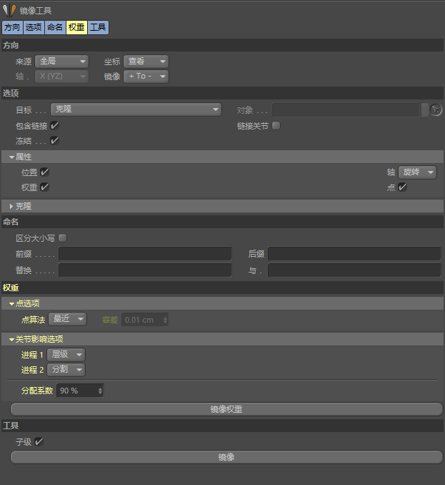This screenshot has width=445, height=485.
Task: Expand the collapsed 克隆 section
Action: (11, 206)
